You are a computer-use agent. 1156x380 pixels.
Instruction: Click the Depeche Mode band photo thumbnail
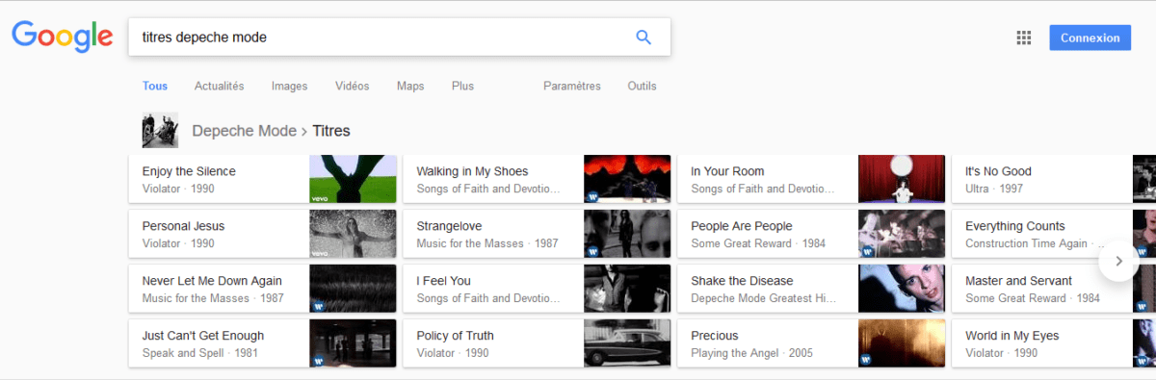[160, 130]
